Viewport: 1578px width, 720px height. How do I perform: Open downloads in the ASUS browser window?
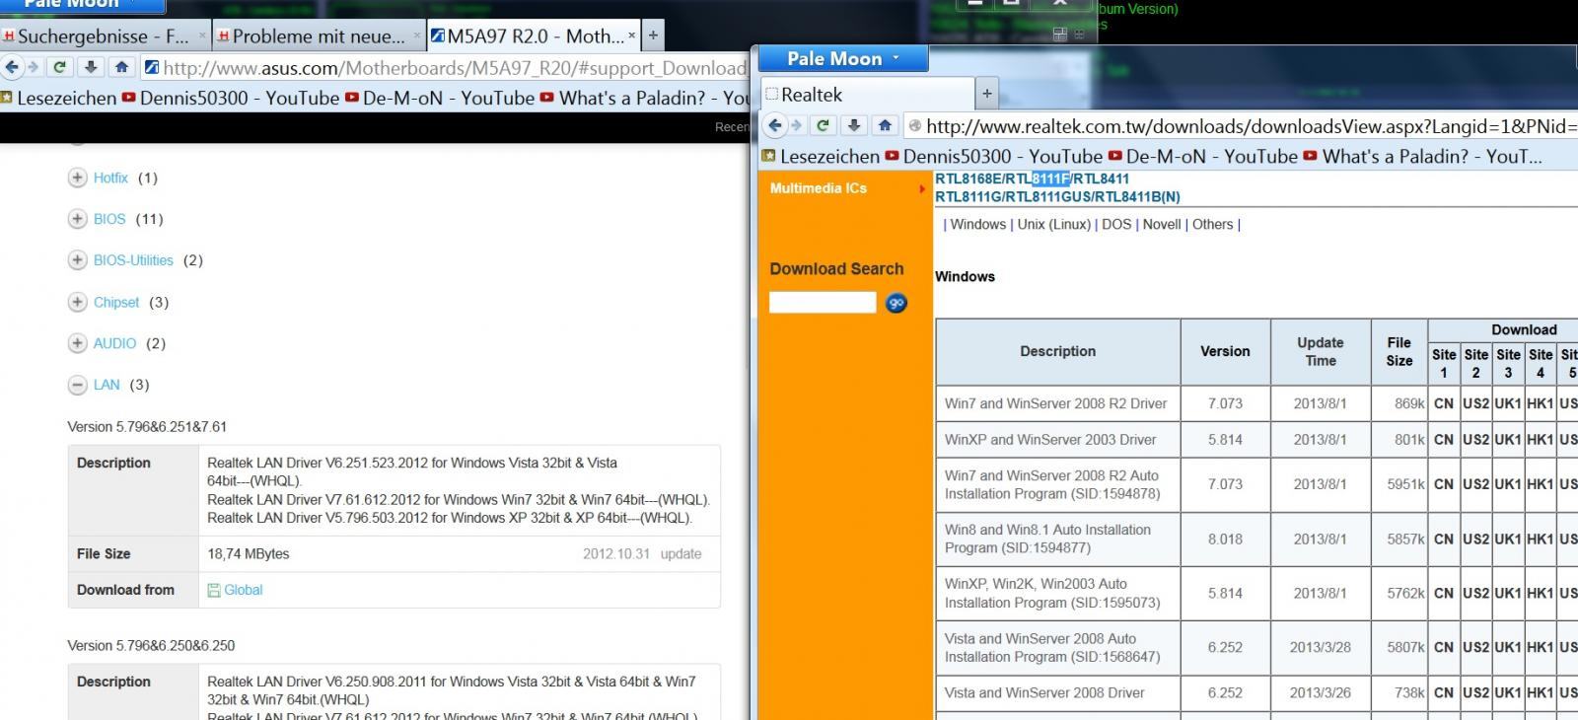pyautogui.click(x=91, y=67)
